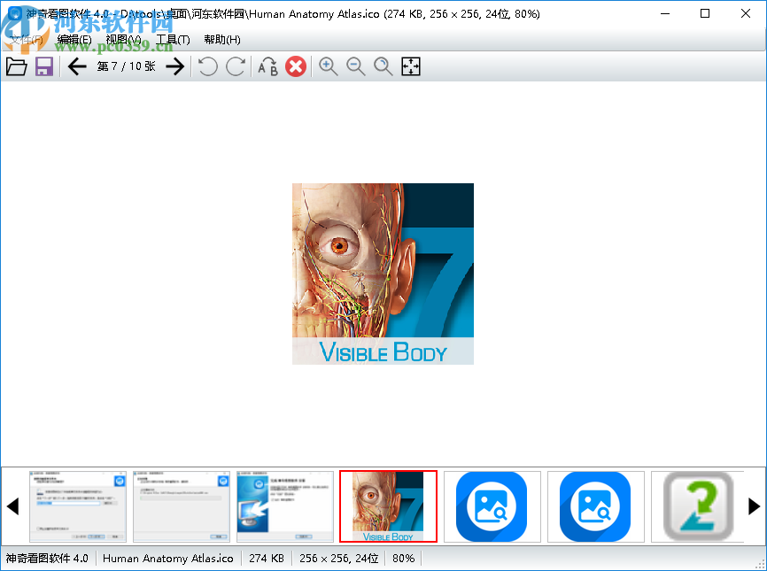Go to next image with right arrow

pyautogui.click(x=175, y=66)
